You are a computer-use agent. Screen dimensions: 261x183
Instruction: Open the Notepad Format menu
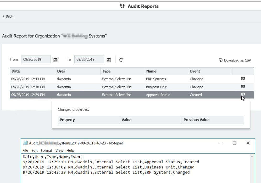point(46,151)
